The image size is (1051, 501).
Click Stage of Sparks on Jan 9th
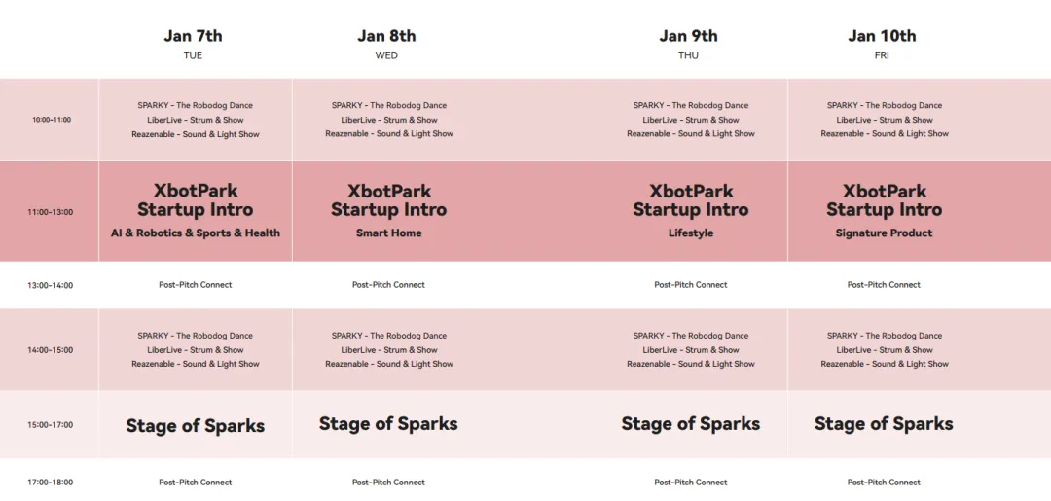[691, 424]
